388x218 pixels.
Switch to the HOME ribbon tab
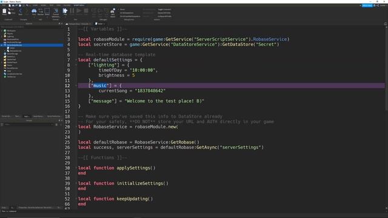coord(35,5)
